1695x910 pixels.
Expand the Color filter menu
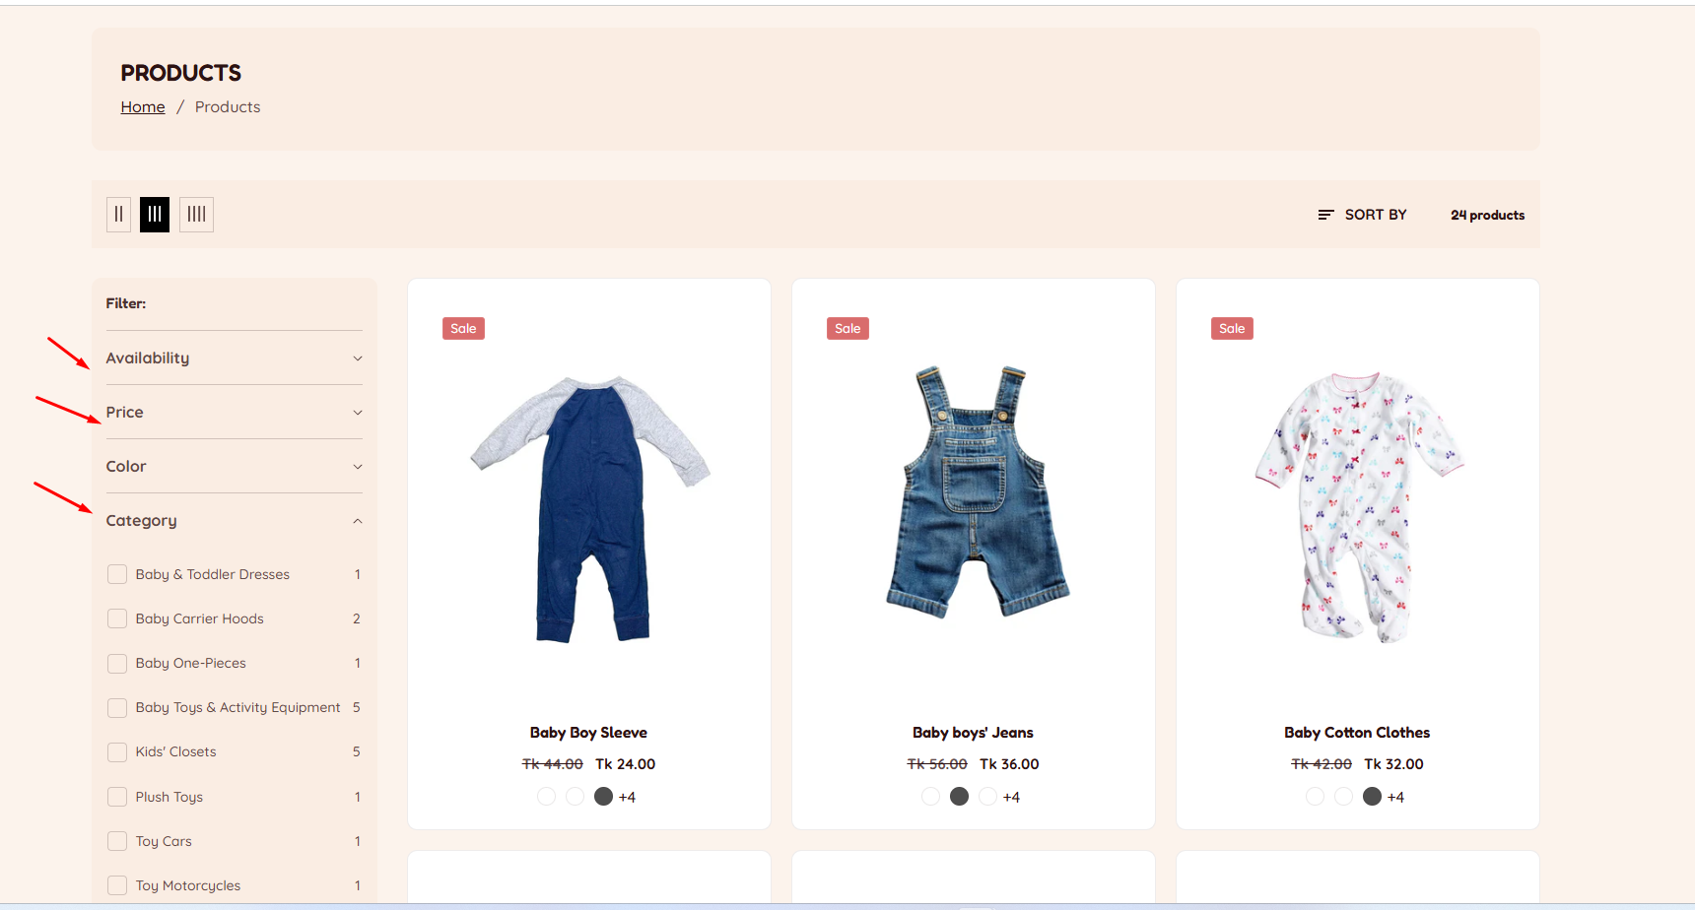[235, 466]
